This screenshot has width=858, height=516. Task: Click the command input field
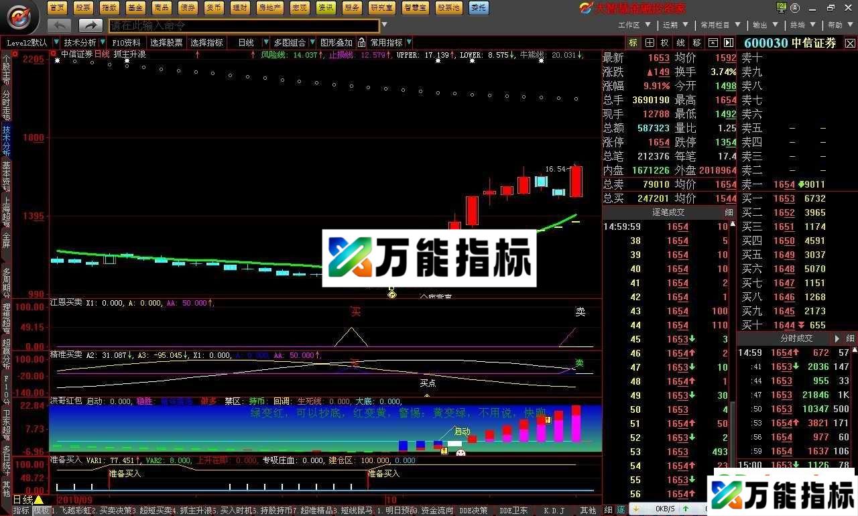[241, 25]
